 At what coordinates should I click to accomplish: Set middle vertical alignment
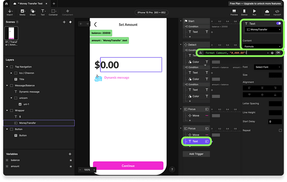point(262,95)
